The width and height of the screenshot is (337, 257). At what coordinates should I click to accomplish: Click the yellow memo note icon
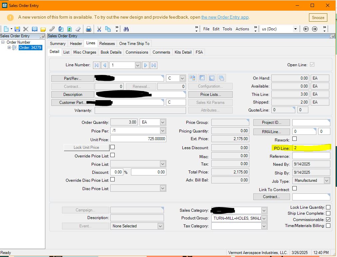click(43, 29)
